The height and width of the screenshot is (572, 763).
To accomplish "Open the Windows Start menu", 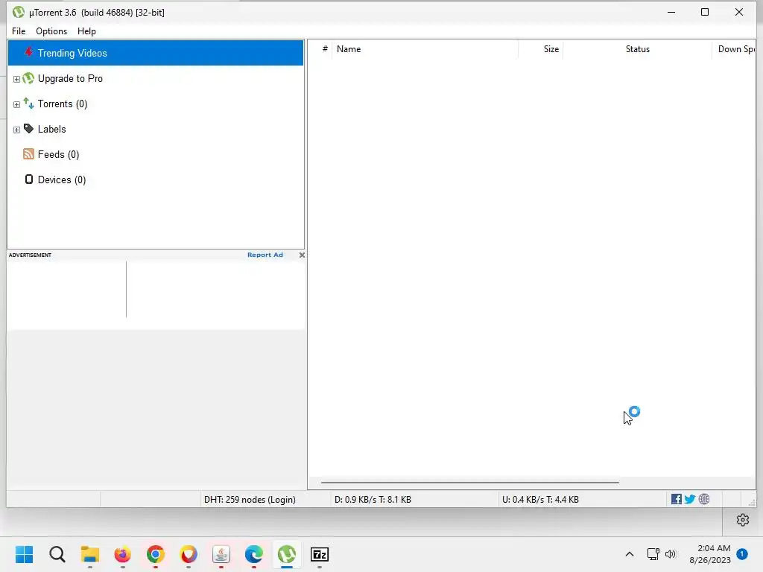I will coord(25,554).
